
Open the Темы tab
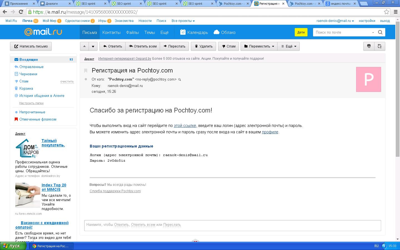pyautogui.click(x=150, y=32)
